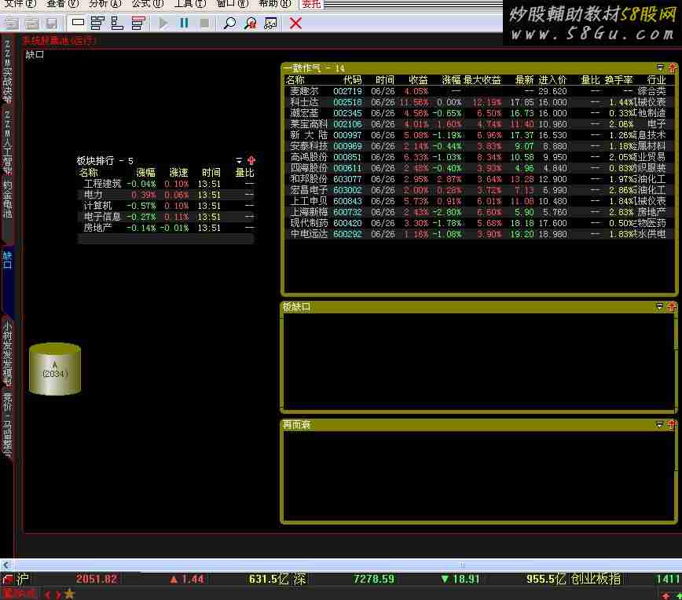Open the 窗口(W) menu
The width and height of the screenshot is (682, 600).
pos(233,3)
